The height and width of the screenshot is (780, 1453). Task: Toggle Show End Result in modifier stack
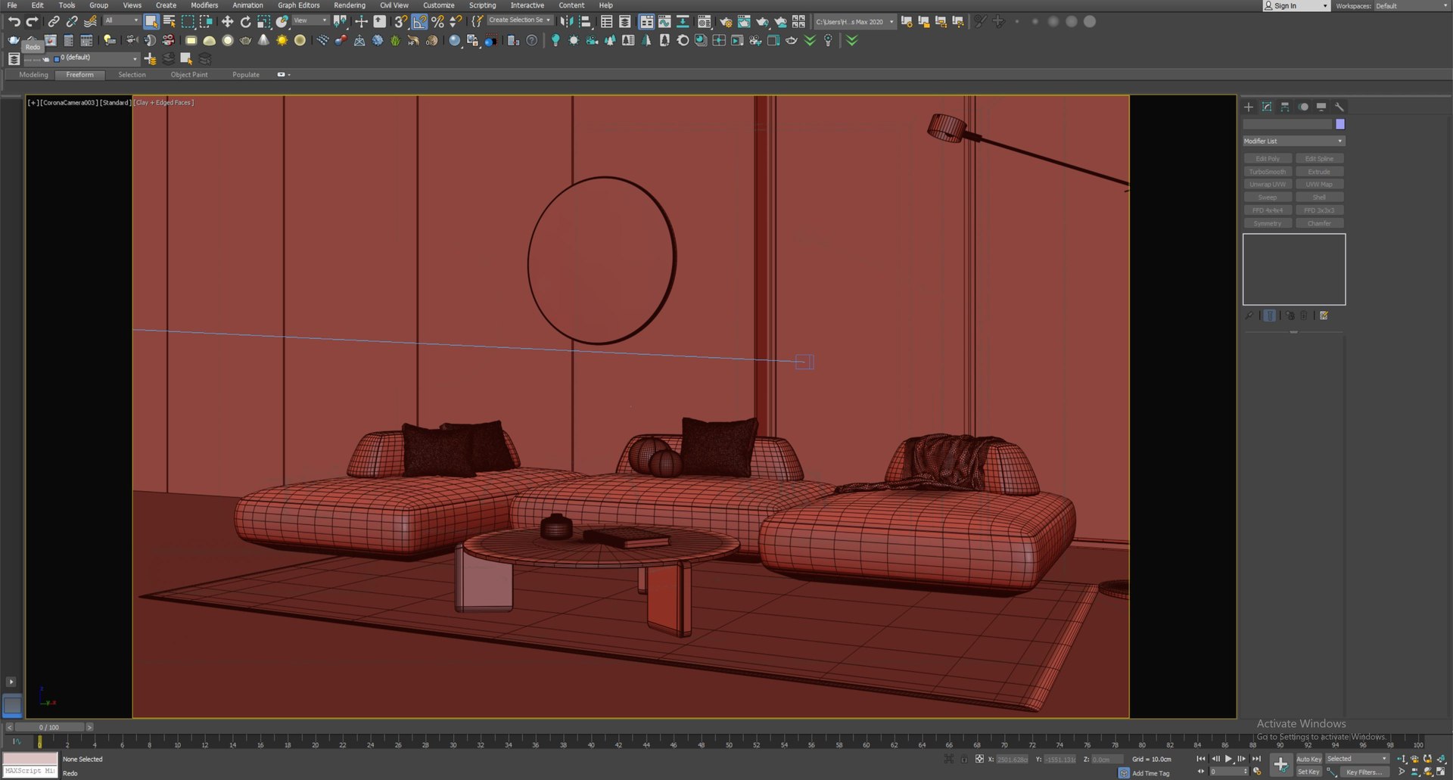(x=1269, y=315)
